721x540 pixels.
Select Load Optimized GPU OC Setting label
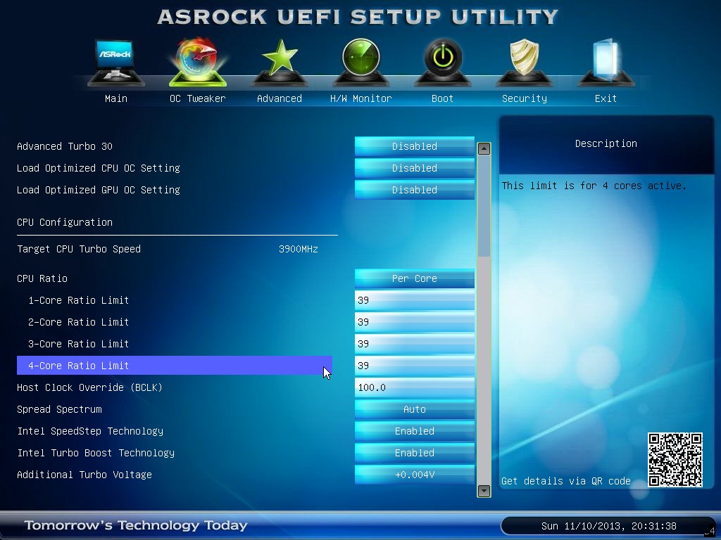(x=99, y=190)
